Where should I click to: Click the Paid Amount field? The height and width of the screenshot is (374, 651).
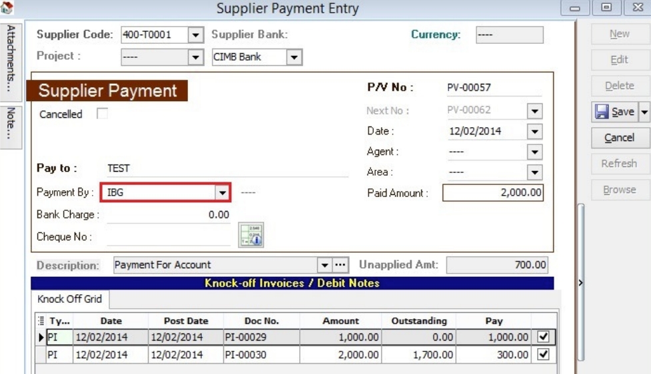tap(492, 193)
